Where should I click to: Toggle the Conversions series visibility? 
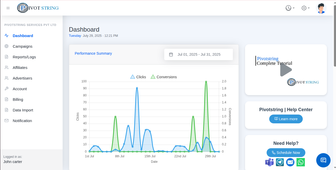coord(164,77)
